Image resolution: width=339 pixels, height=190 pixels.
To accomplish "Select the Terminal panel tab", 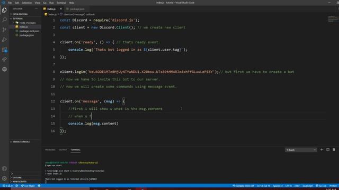I will pos(75,150).
